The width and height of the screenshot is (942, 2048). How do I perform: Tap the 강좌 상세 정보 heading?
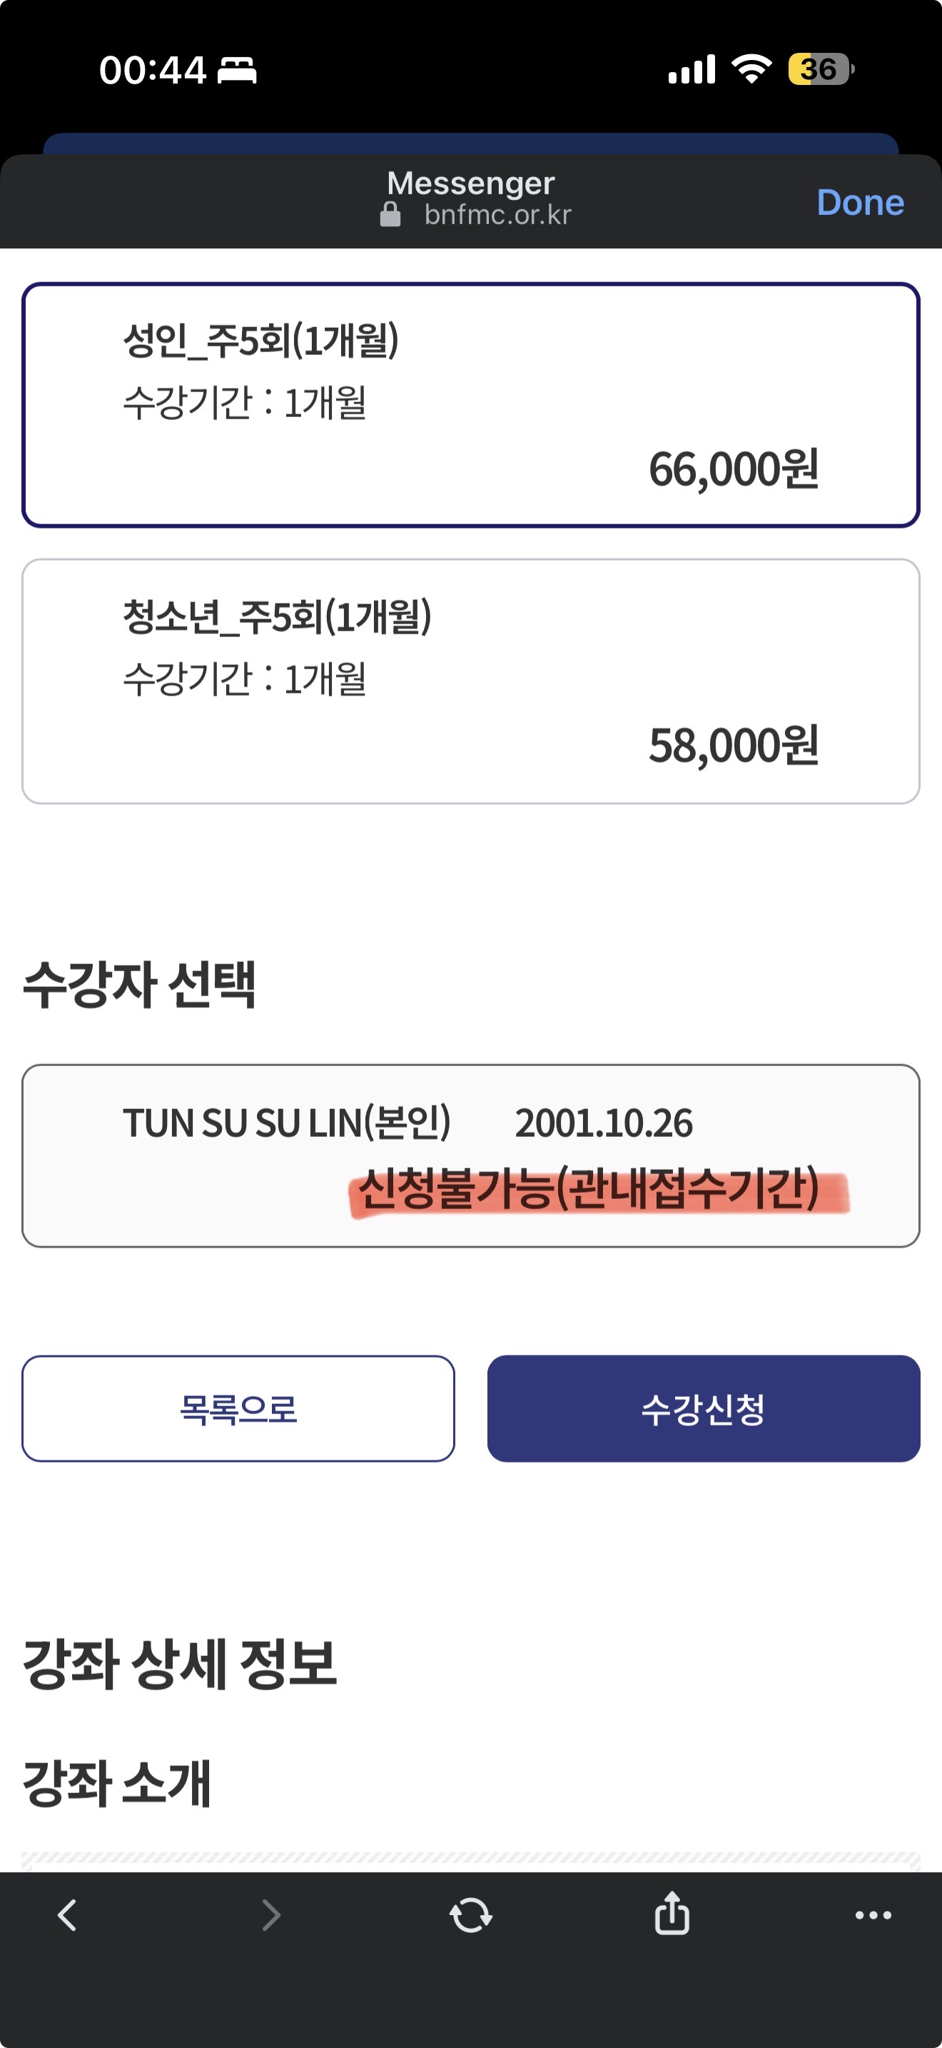click(x=180, y=1663)
